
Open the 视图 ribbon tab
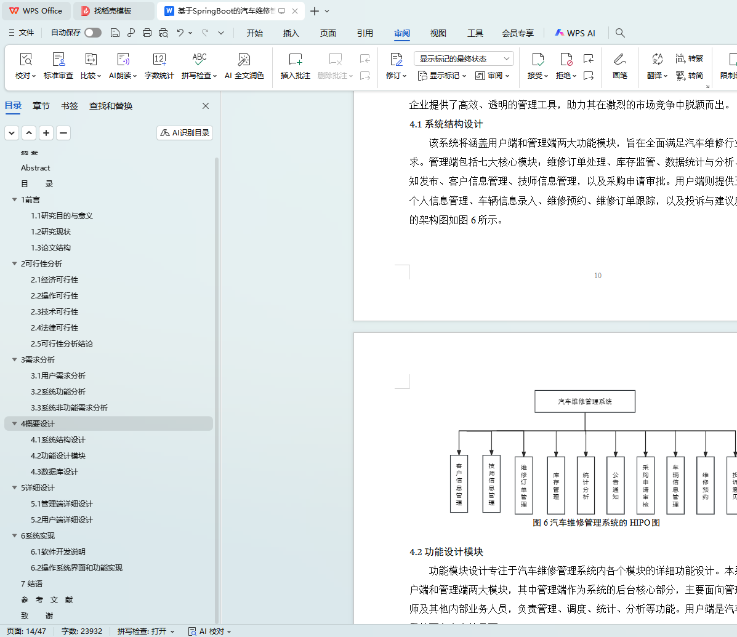coord(438,33)
